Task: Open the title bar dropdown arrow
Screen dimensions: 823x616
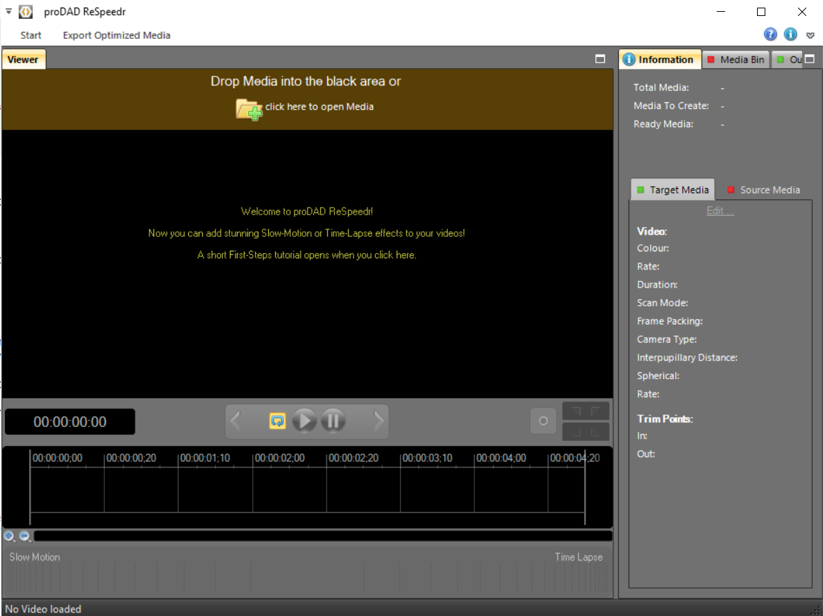Action: pos(9,11)
